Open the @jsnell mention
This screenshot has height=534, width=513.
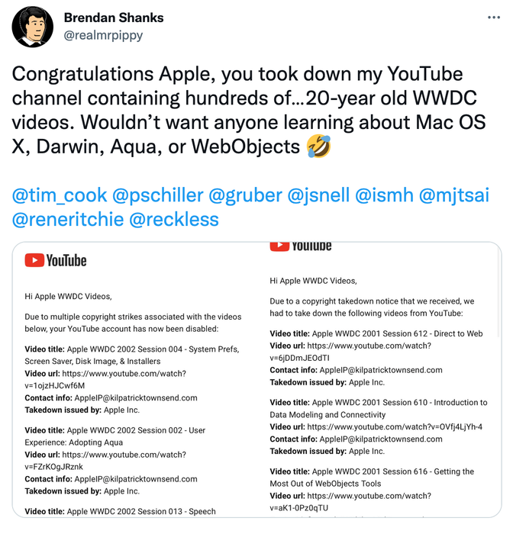pos(318,195)
